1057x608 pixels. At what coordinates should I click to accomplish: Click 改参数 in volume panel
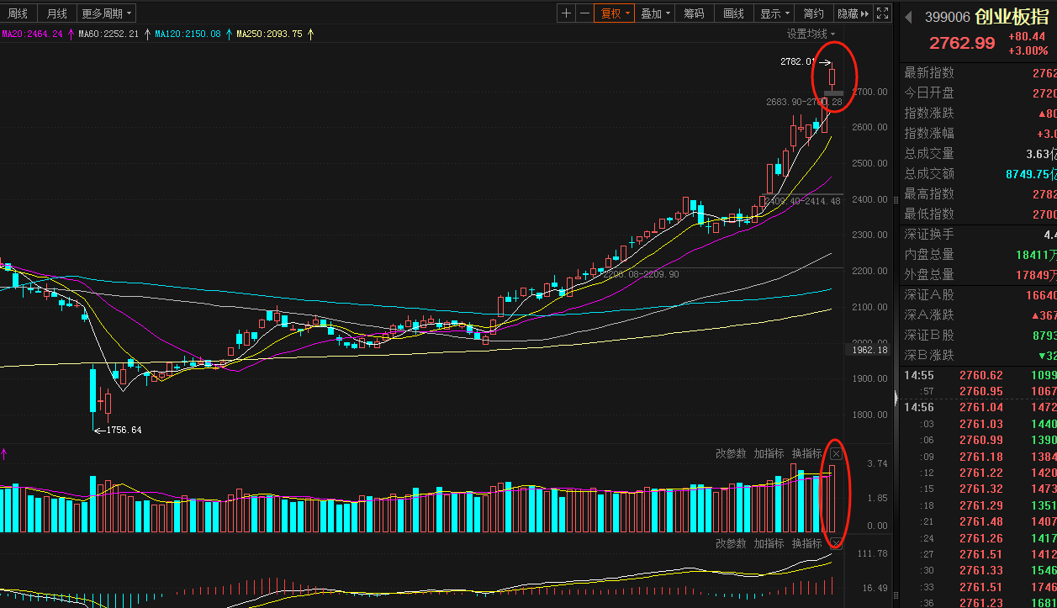(731, 454)
